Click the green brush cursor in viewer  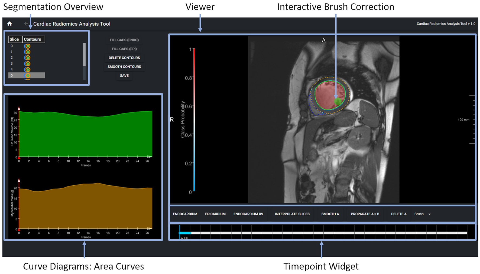click(338, 101)
